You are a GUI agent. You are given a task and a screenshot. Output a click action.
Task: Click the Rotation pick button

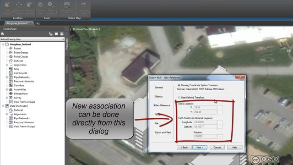(x=220, y=137)
